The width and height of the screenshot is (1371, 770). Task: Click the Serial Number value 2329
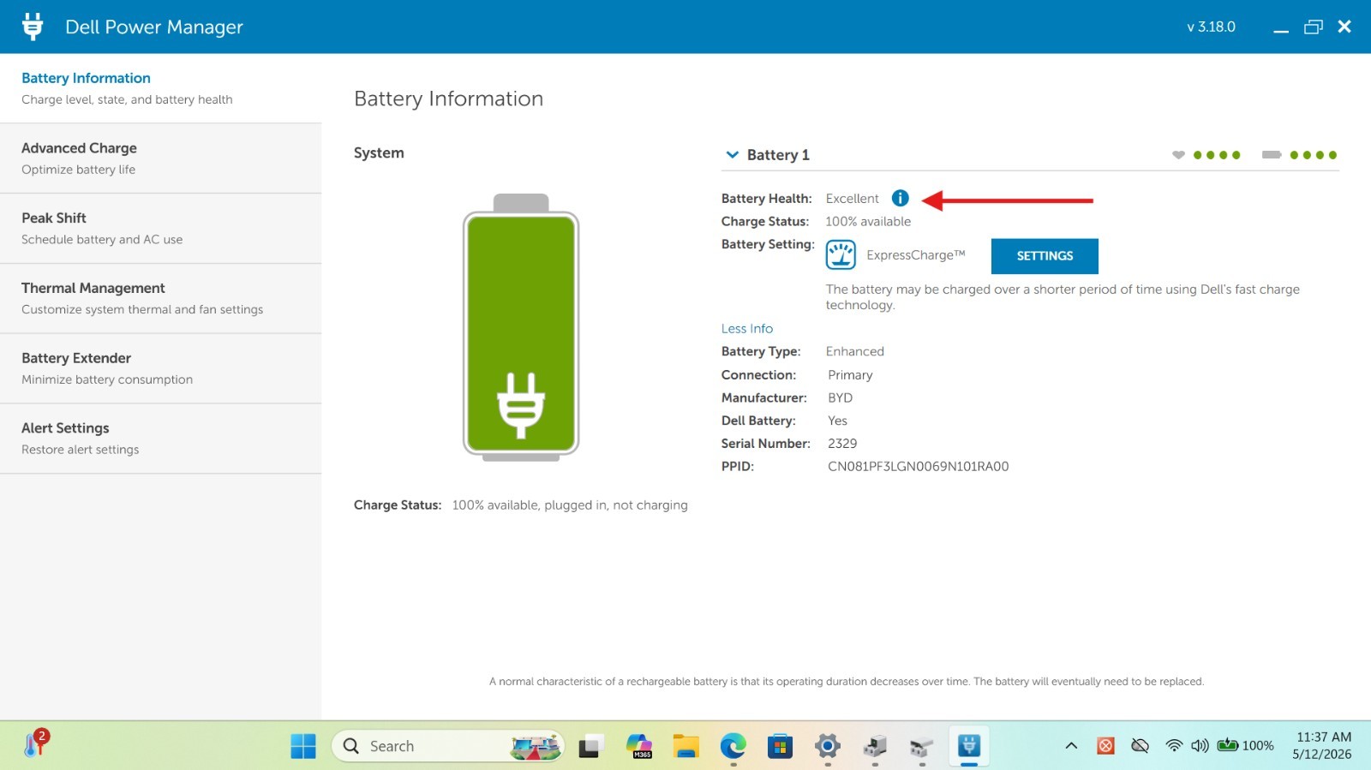[842, 444]
